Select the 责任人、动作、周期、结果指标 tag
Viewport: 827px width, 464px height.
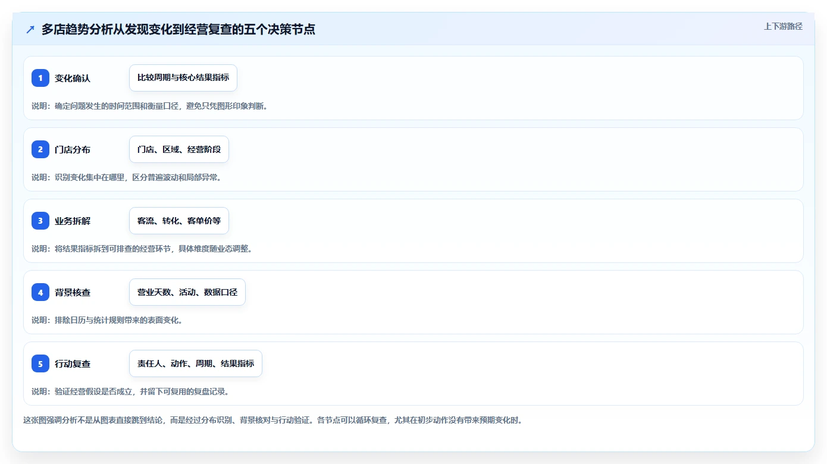[x=196, y=363]
